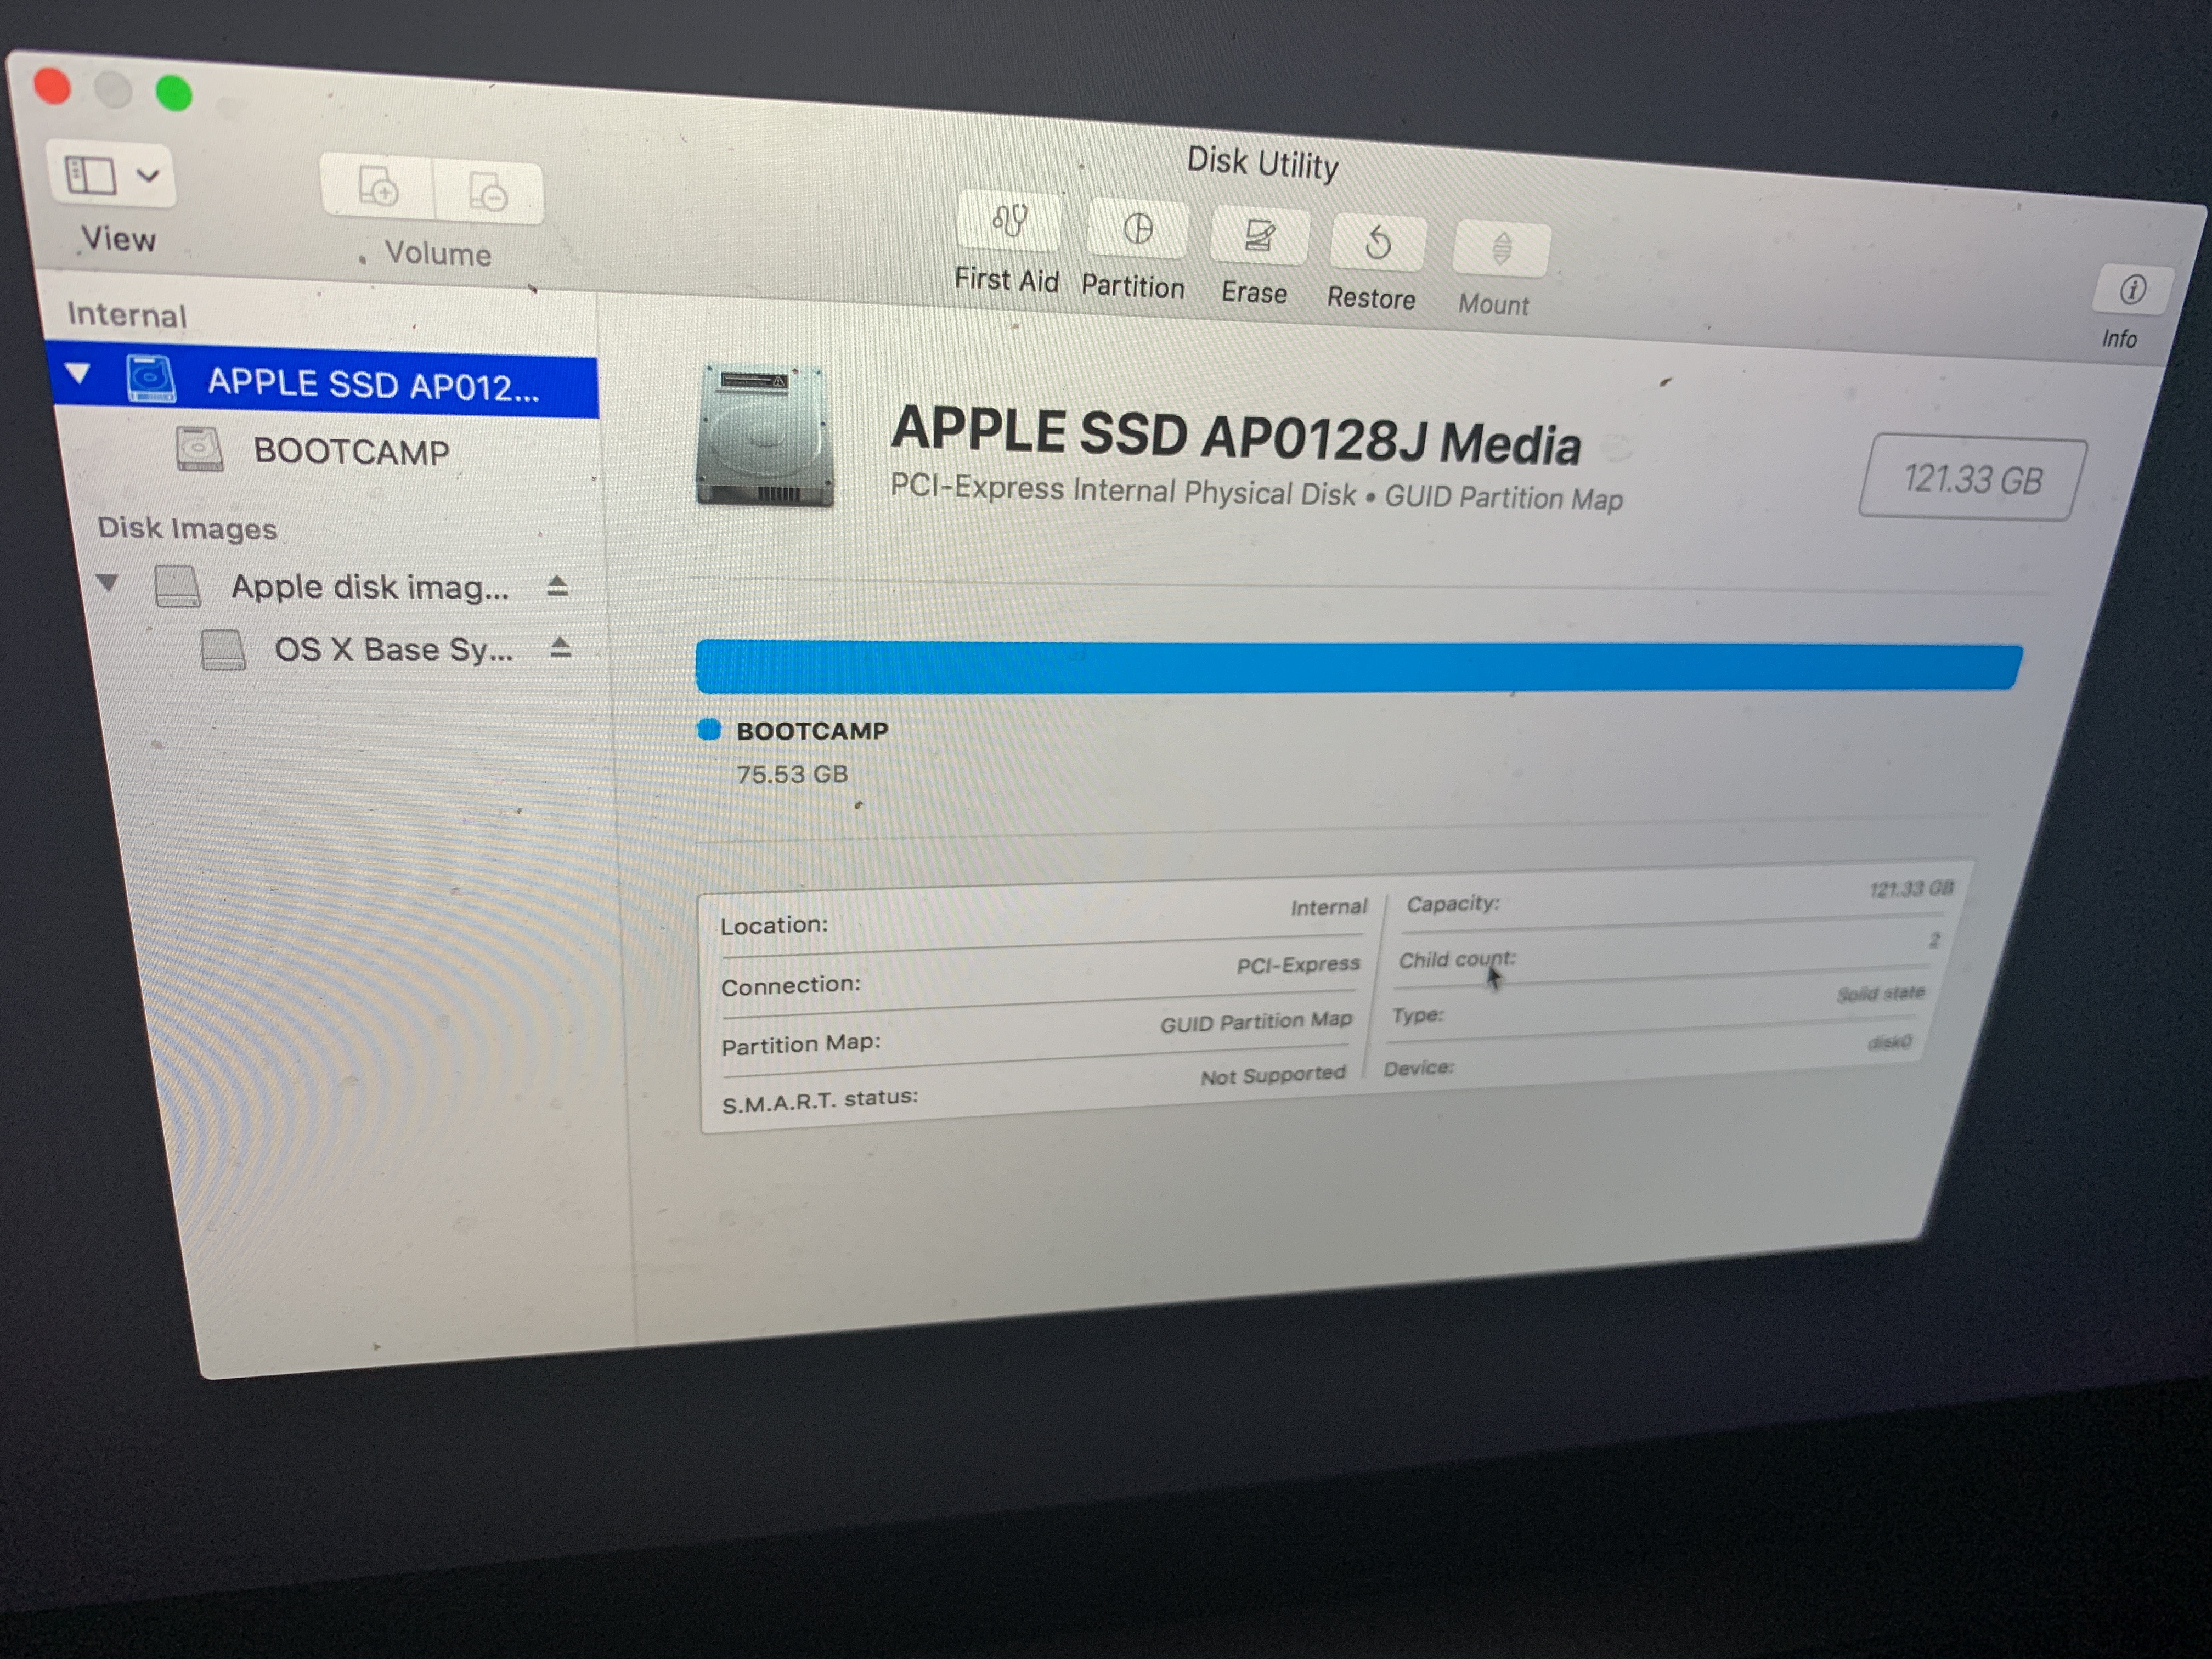Click the Erase toolbar icon
Image resolution: width=2212 pixels, height=1659 pixels.
1259,237
